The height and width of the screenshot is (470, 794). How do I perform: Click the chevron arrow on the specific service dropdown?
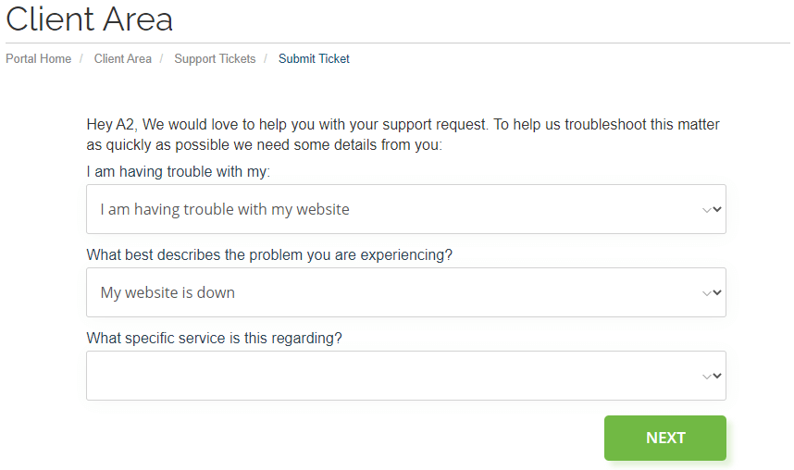click(x=712, y=376)
